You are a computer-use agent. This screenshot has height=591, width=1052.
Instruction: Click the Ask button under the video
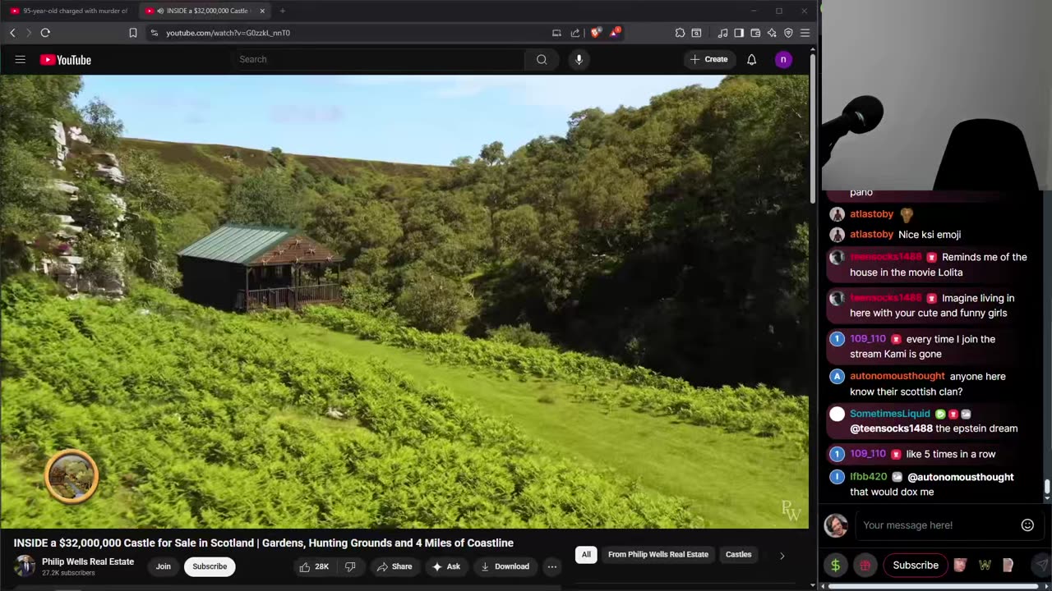pyautogui.click(x=446, y=566)
